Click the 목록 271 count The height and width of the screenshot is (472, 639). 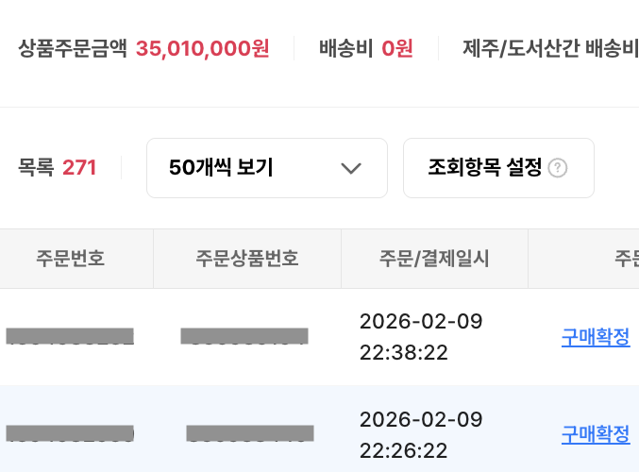[58, 168]
